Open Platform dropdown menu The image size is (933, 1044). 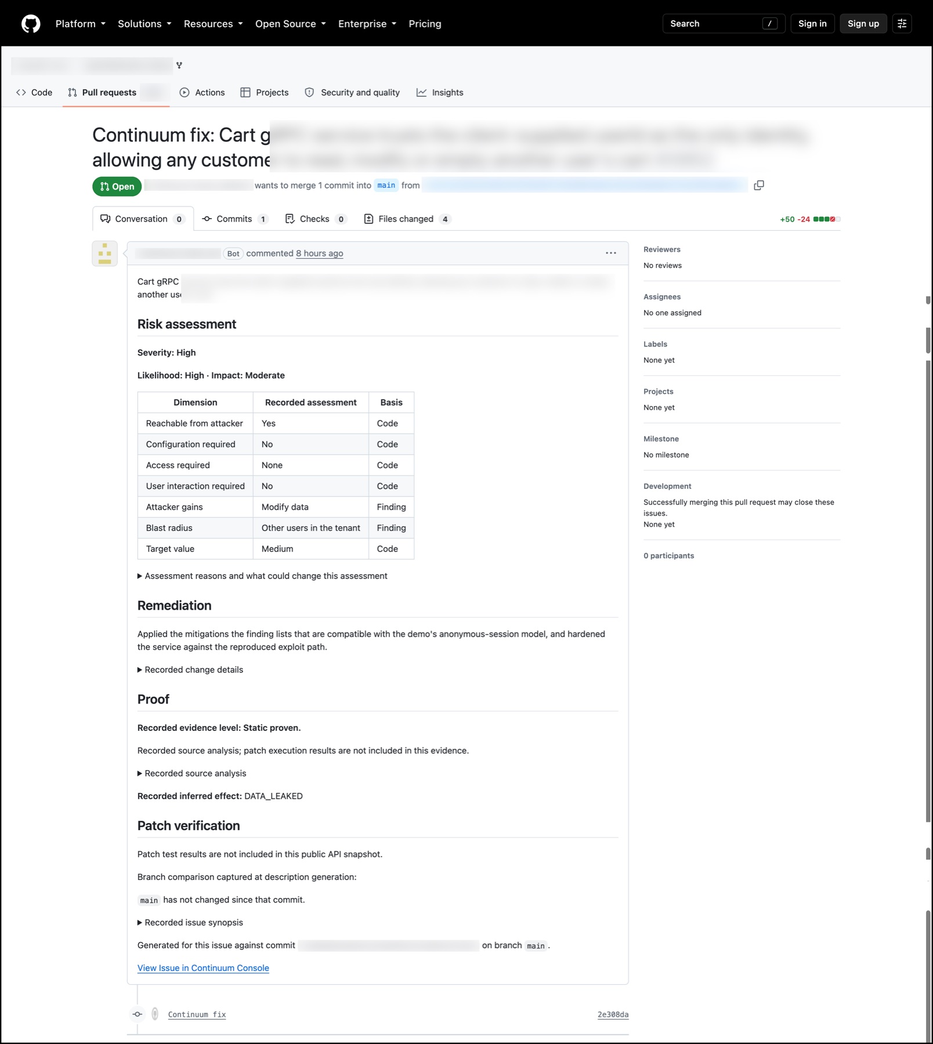click(81, 24)
